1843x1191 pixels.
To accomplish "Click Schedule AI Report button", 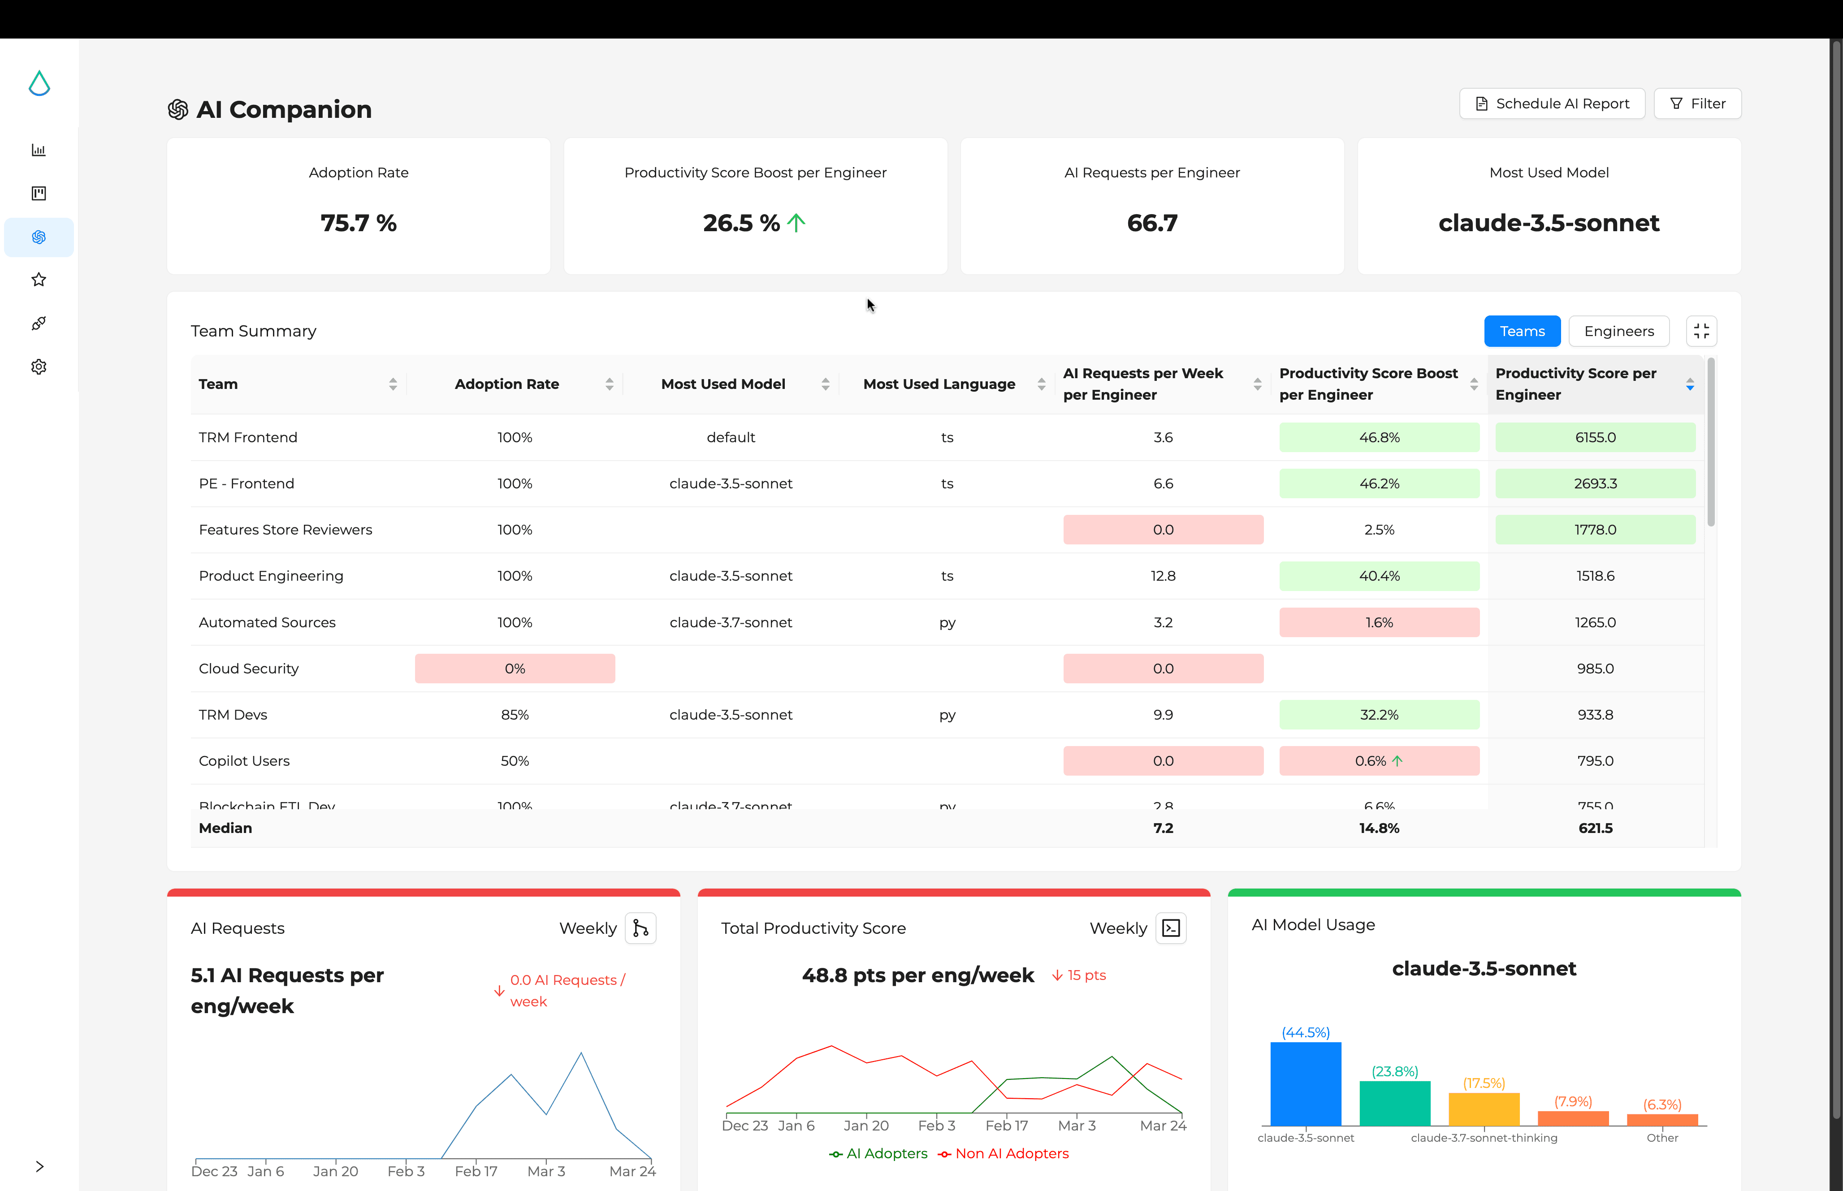I will pos(1551,104).
